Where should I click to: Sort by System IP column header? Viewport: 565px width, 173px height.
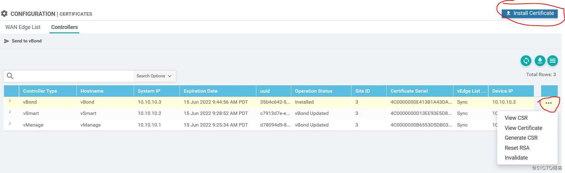click(157, 91)
